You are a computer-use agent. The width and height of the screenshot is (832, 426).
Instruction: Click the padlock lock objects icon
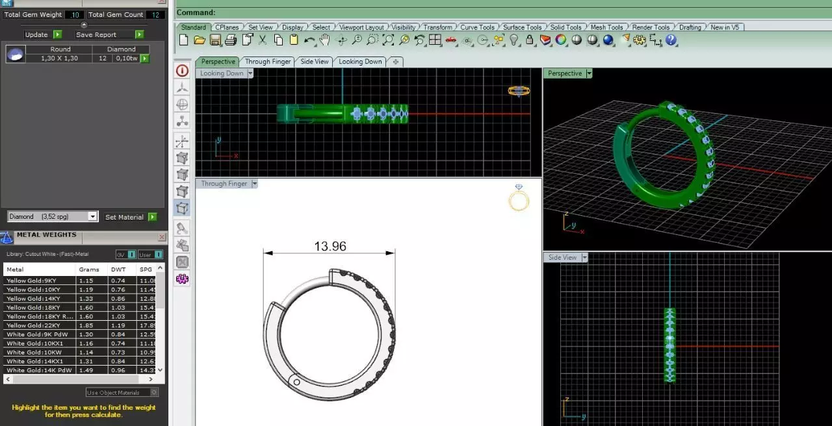tap(530, 40)
